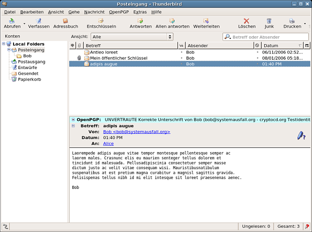Click the Abrufen (get mail) toolbar button
This screenshot has width=312, height=232.
[12, 23]
